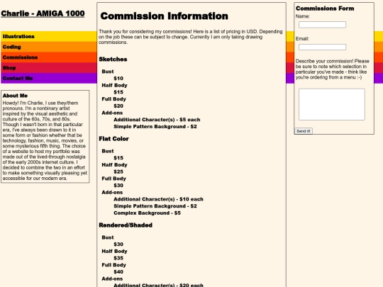This screenshot has height=287, width=383.
Task: Go to Illustrations in the navigation
Action: pyautogui.click(x=18, y=37)
